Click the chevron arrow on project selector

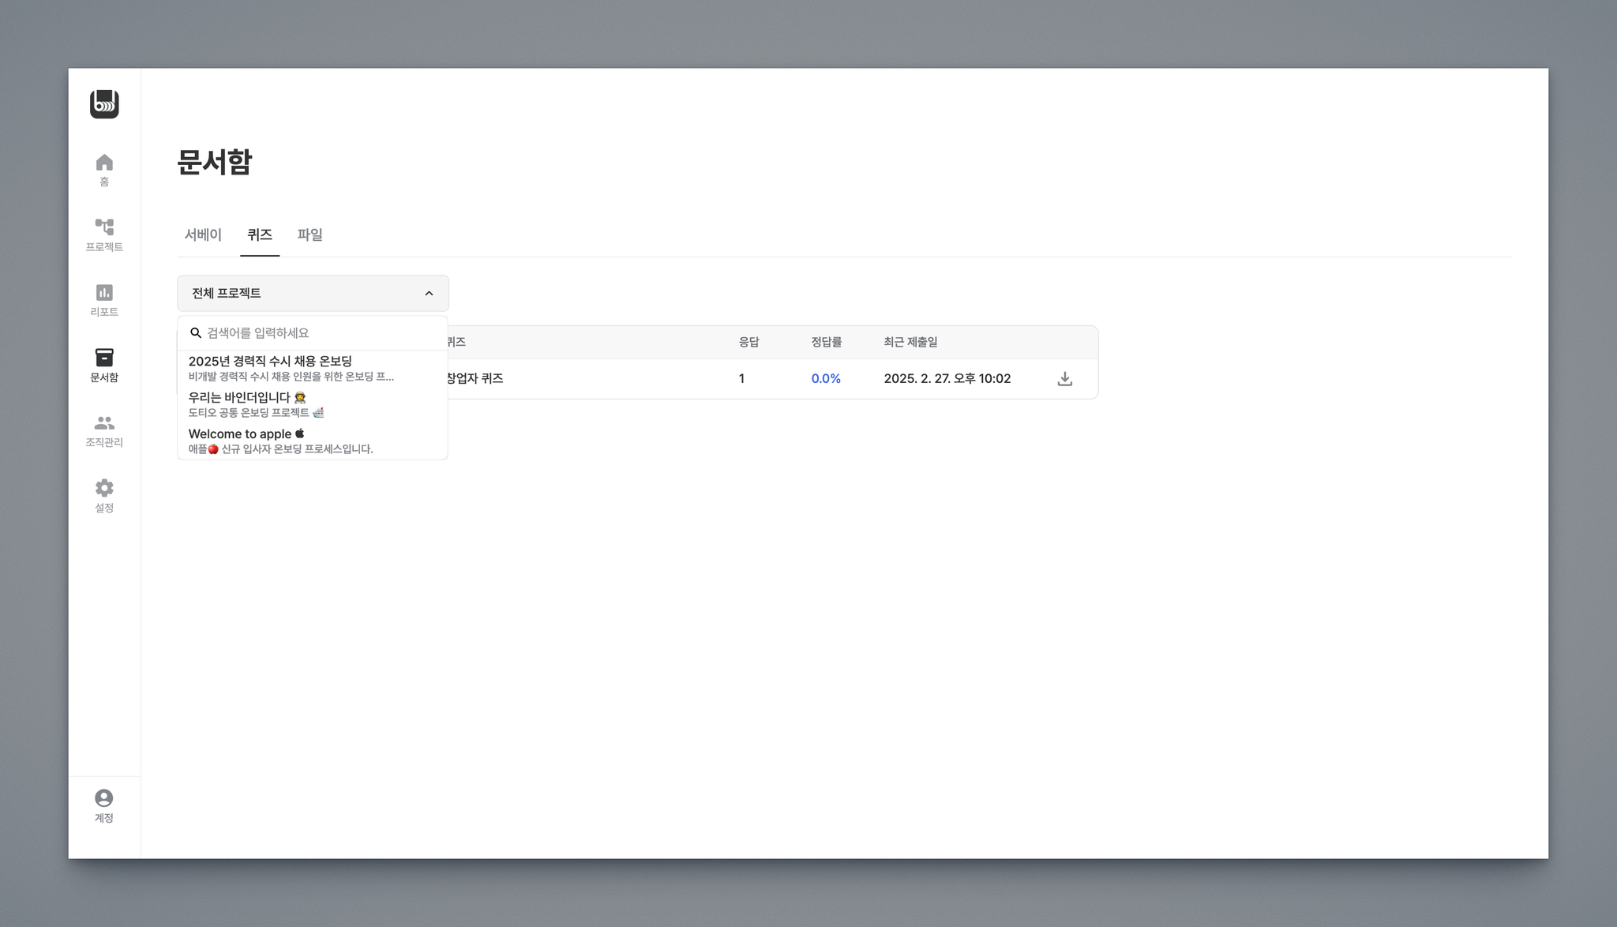click(x=429, y=294)
